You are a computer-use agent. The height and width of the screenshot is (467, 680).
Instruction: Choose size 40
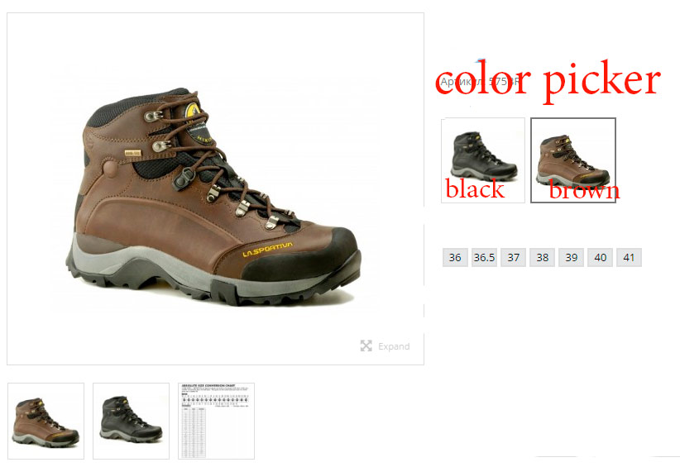(x=601, y=257)
